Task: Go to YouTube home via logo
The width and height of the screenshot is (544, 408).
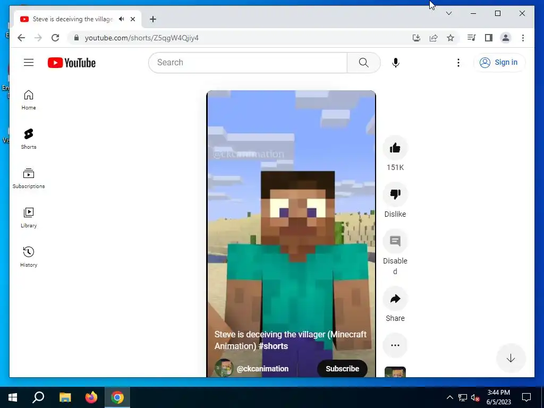Action: pos(72,63)
